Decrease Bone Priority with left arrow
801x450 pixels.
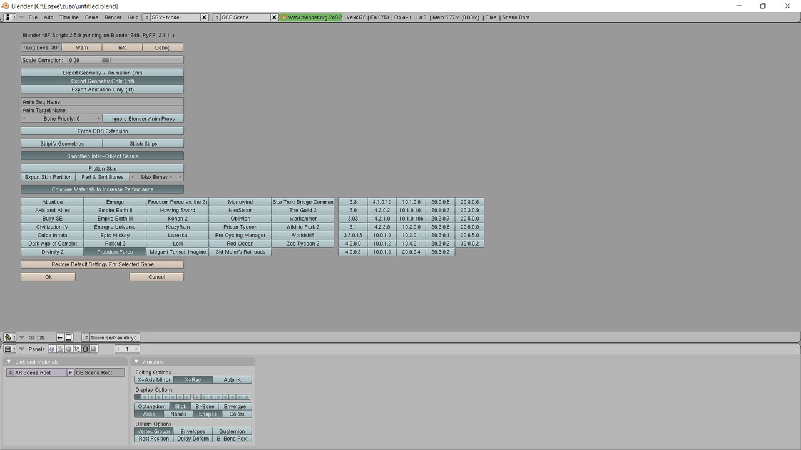(x=24, y=119)
